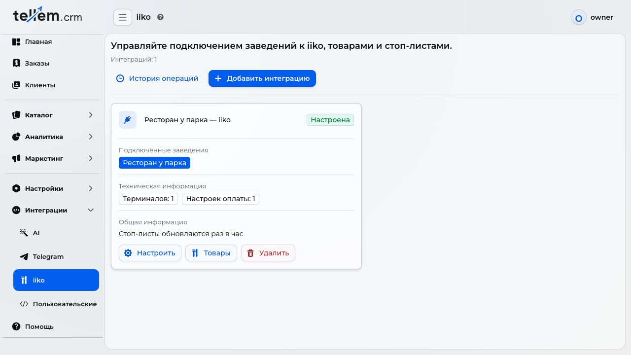
Task: Click the plug icon on integration card
Action: click(128, 120)
